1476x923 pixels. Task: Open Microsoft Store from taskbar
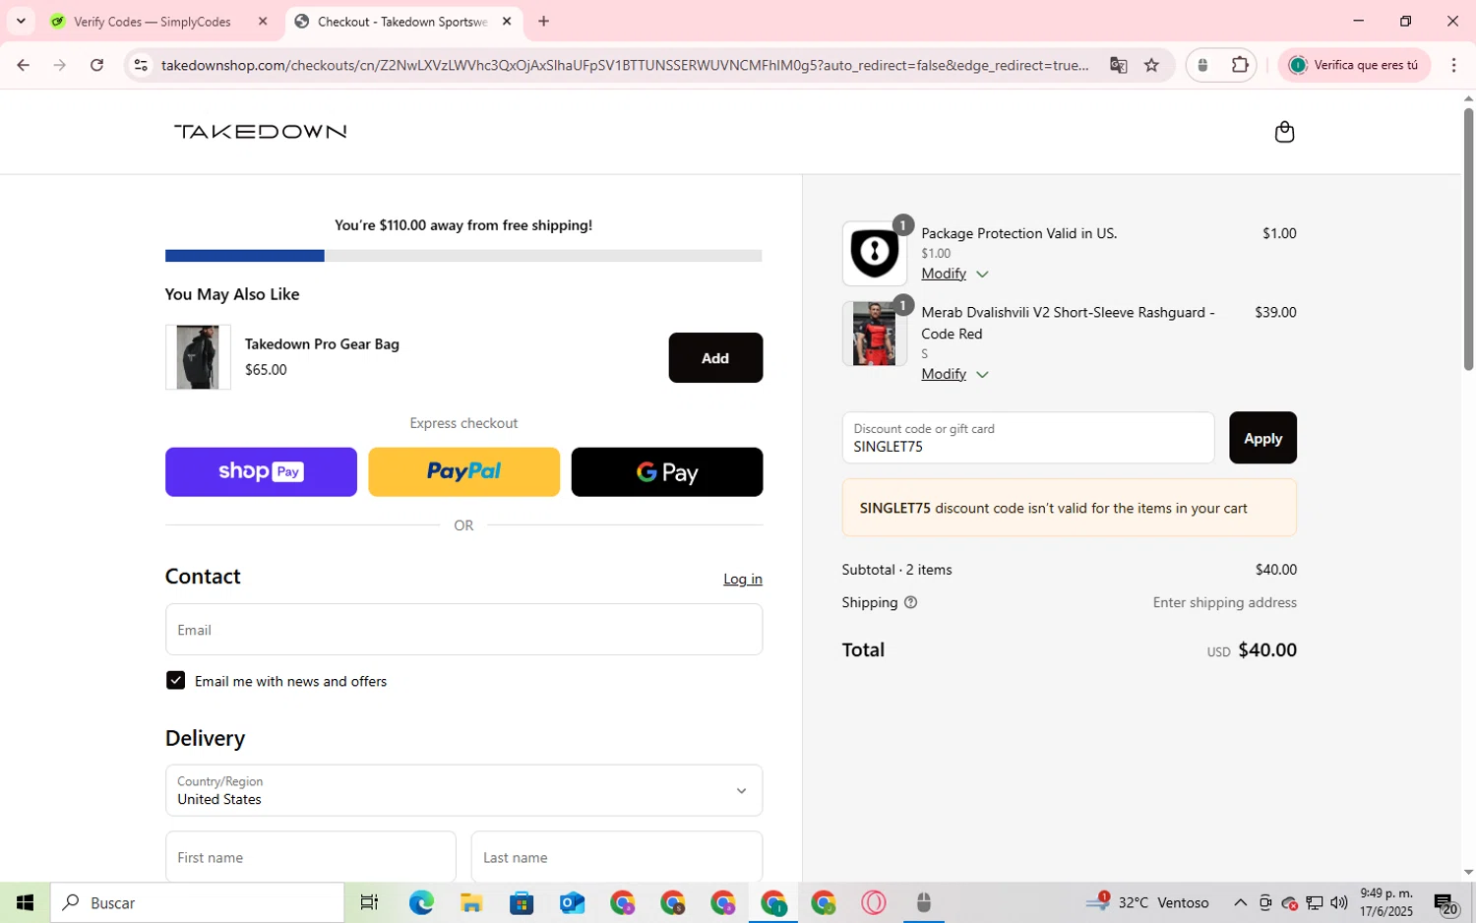click(522, 902)
